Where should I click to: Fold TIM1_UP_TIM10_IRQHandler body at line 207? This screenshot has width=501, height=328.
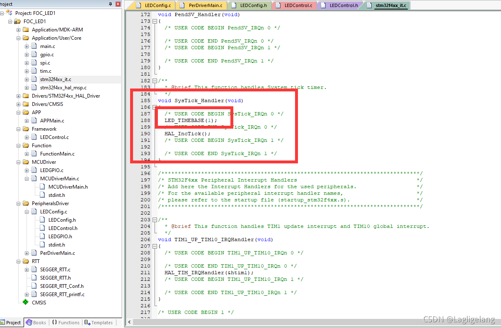click(155, 246)
